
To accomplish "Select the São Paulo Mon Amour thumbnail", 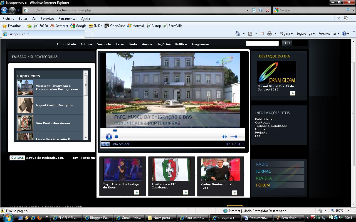I will tap(25, 123).
